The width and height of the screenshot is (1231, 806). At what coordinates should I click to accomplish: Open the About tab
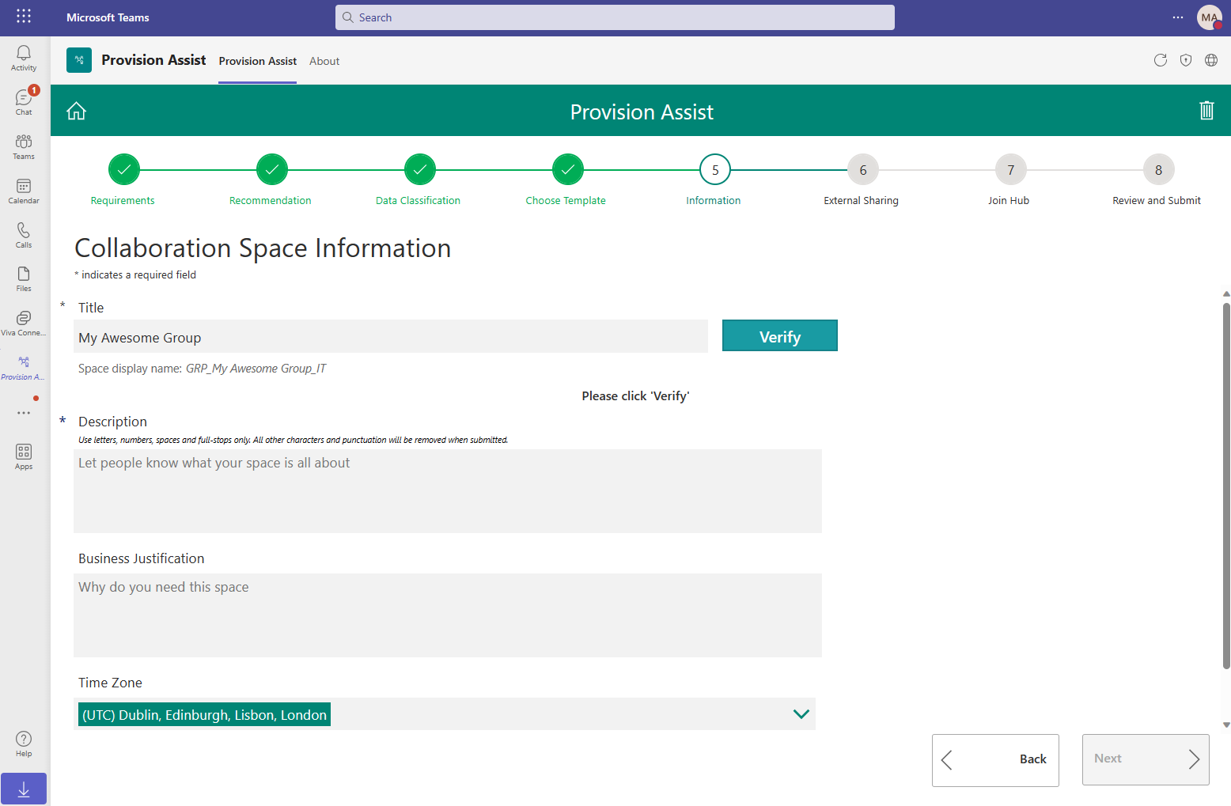[x=324, y=61]
